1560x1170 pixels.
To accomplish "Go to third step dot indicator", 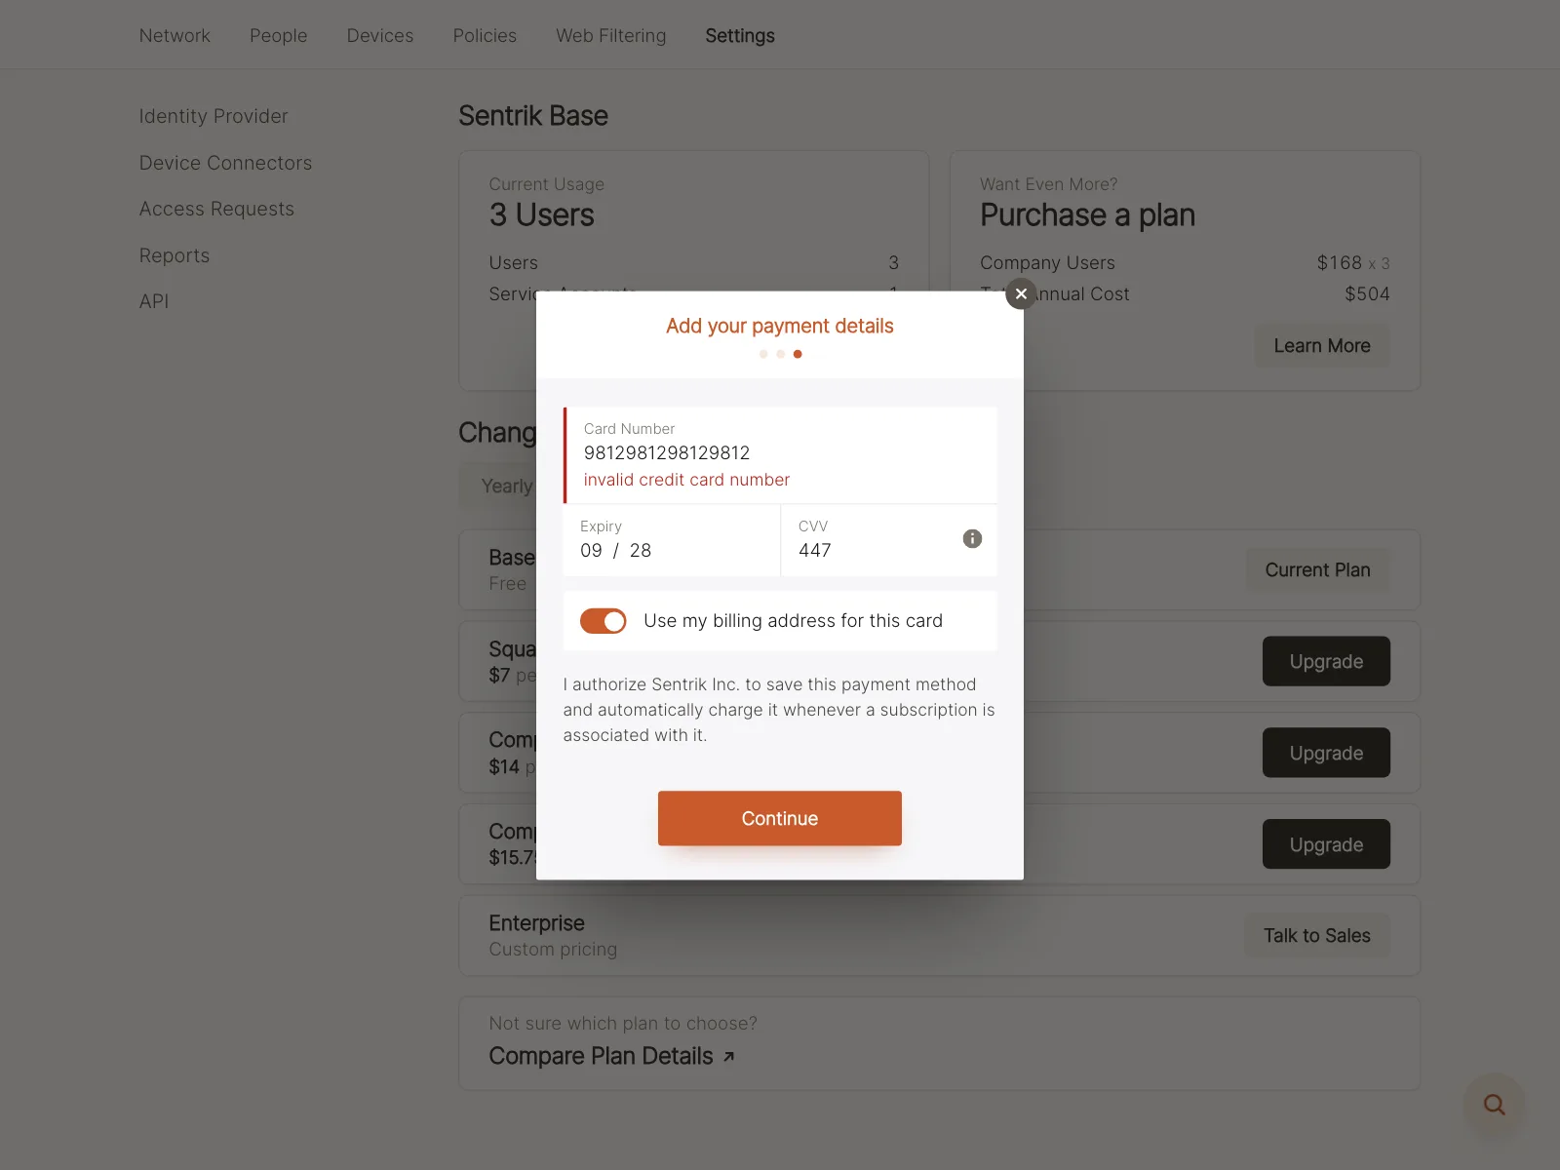I will (798, 354).
